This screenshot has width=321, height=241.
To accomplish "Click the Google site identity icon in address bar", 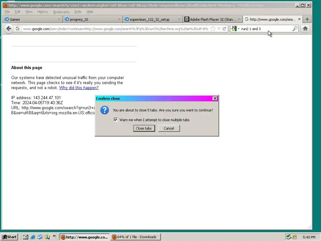I will tap(18, 29).
